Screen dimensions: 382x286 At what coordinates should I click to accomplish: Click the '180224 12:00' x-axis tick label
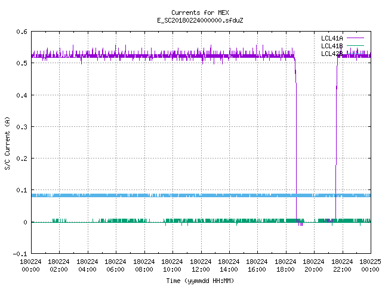(201, 266)
